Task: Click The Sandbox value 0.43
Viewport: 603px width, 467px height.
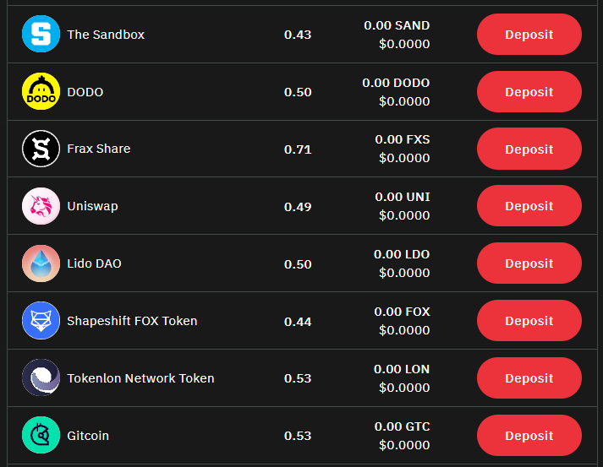Action: click(298, 35)
